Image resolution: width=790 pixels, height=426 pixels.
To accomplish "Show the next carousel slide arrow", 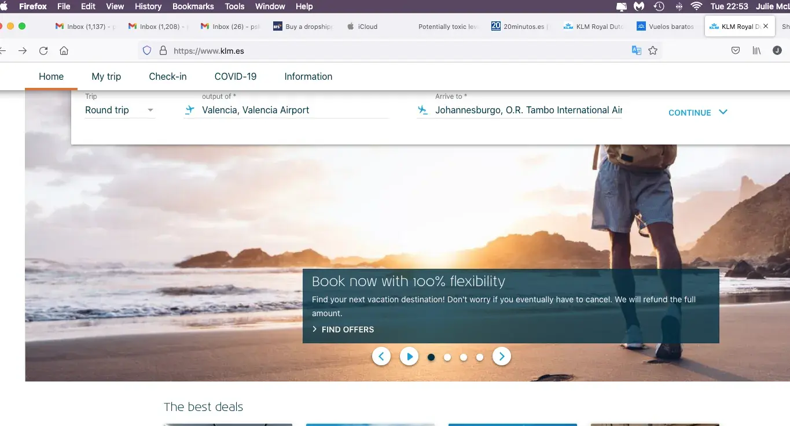I will coord(502,357).
